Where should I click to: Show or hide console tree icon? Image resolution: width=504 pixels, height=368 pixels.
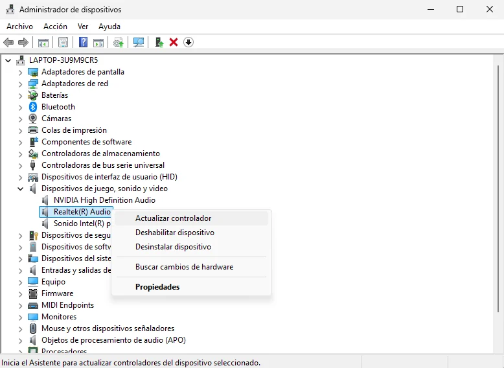(43, 42)
